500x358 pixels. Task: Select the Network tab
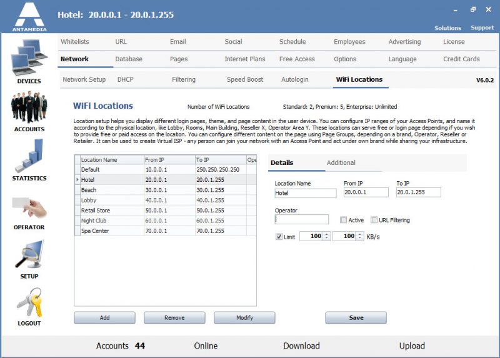pyautogui.click(x=74, y=59)
